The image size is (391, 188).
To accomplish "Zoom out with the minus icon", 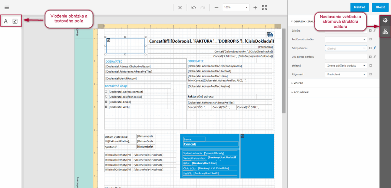I will [x=216, y=8].
